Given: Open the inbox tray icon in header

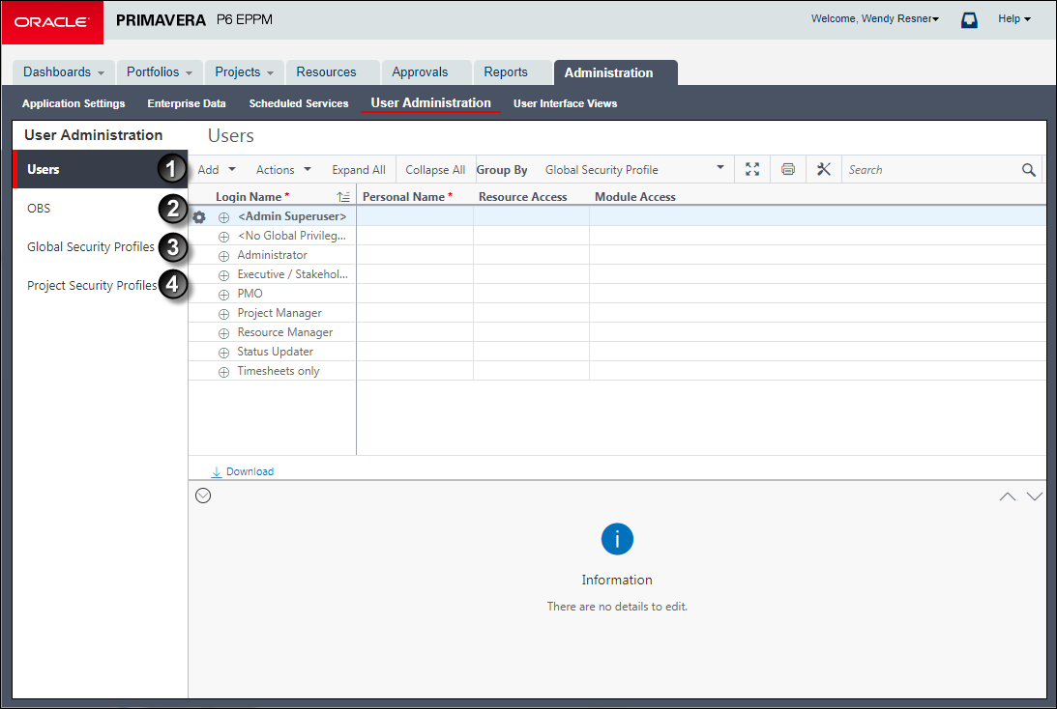Looking at the screenshot, I should [969, 20].
